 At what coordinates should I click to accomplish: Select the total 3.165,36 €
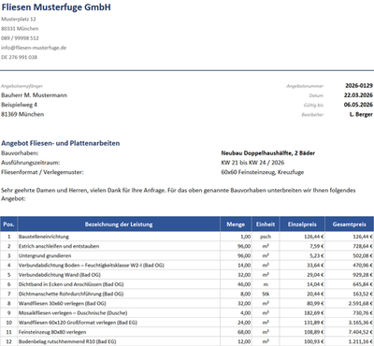[x=350, y=323]
